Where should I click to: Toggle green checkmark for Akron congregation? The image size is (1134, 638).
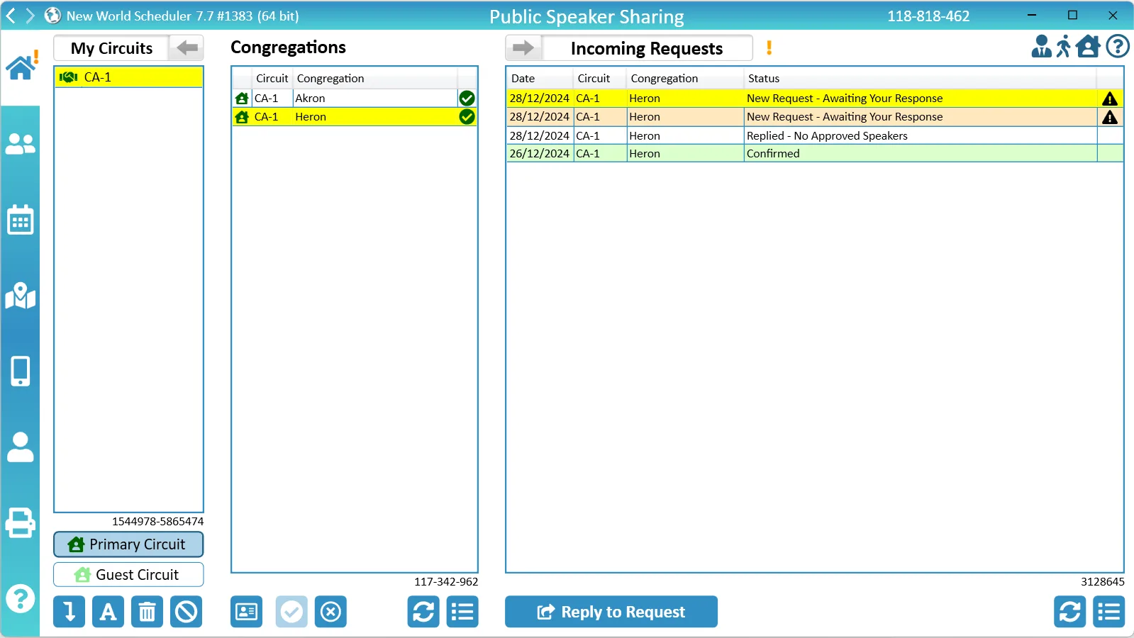[467, 99]
